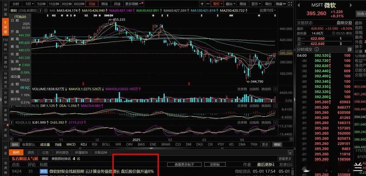
Task: Open the moving average settings gear icon
Action: (46, 11)
